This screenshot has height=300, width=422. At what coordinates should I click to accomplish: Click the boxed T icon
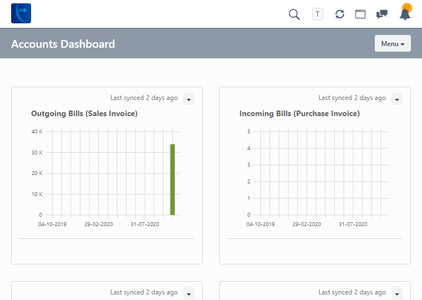pyautogui.click(x=318, y=14)
